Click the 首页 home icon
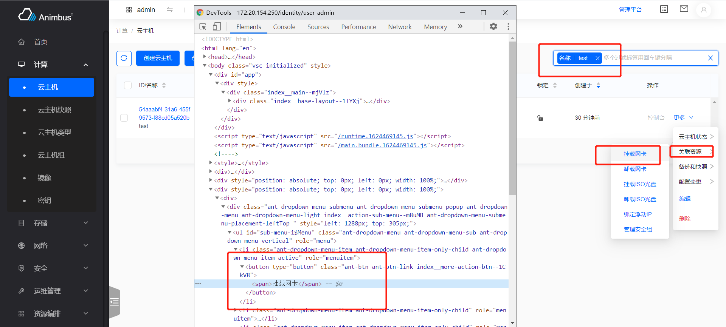726x327 pixels. click(x=22, y=42)
